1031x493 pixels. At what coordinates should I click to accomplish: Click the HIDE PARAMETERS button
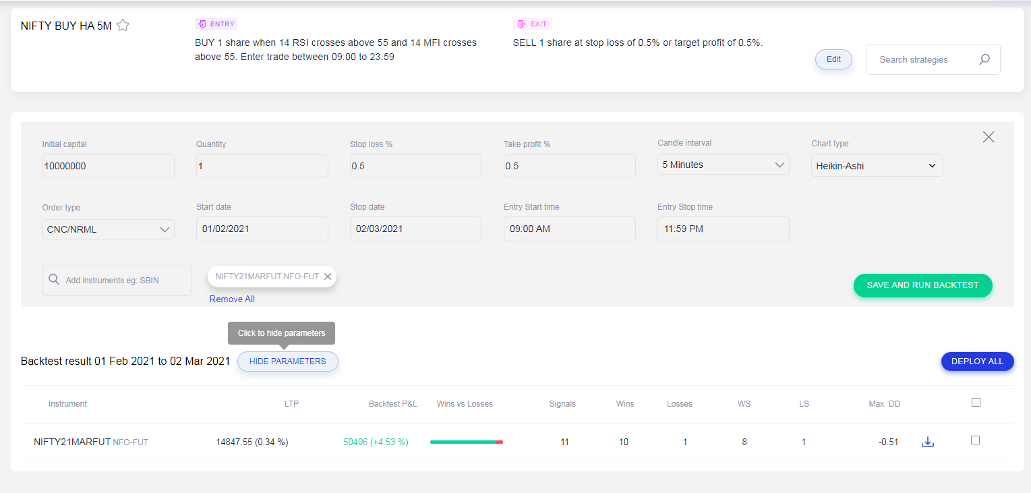click(x=288, y=361)
